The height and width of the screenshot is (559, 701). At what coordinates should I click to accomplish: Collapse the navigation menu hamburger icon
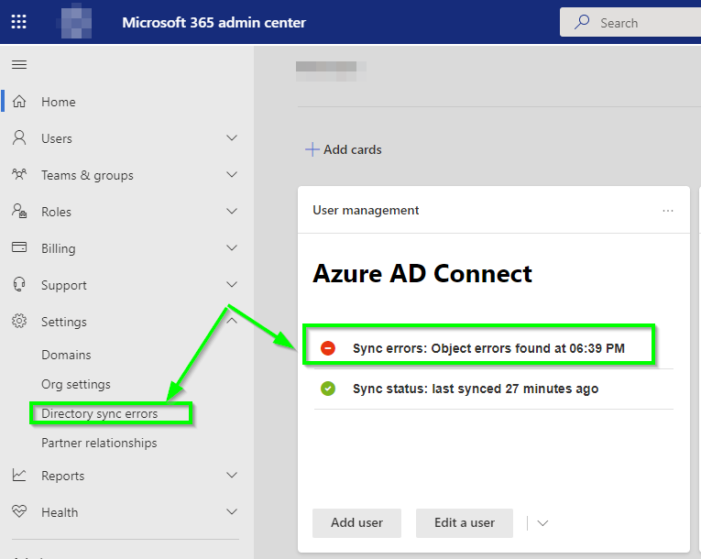click(x=19, y=65)
